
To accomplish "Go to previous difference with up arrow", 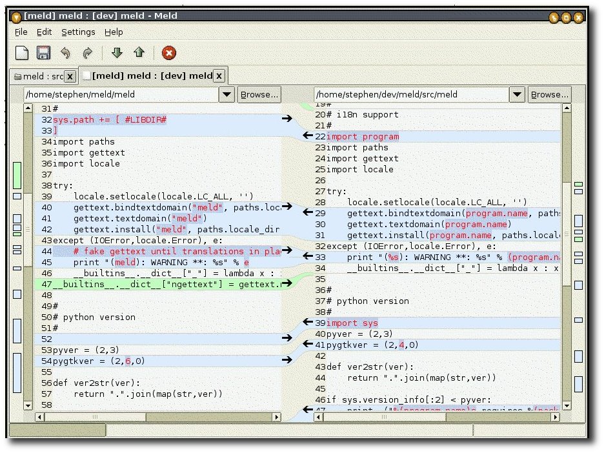I will (x=139, y=52).
